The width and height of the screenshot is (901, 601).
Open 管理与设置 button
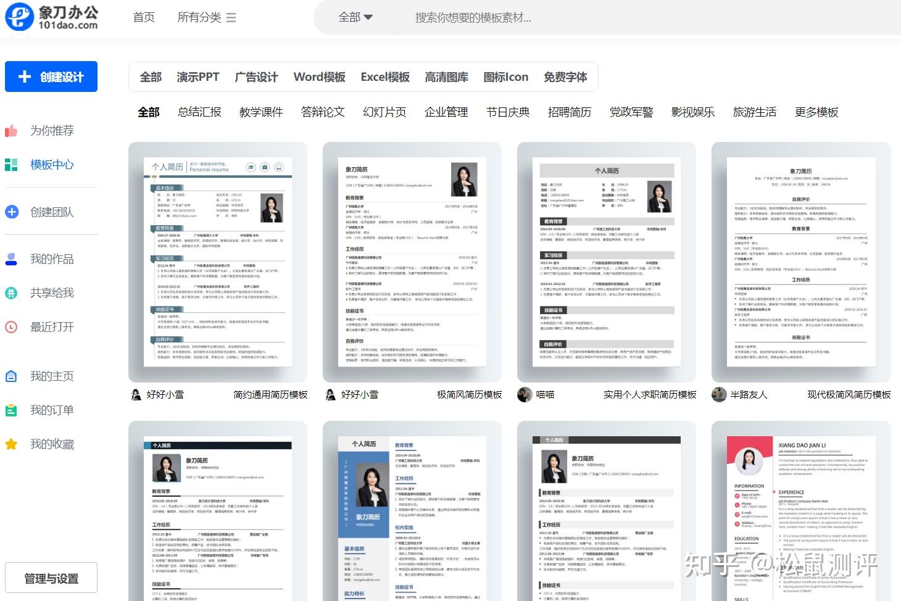pyautogui.click(x=51, y=579)
